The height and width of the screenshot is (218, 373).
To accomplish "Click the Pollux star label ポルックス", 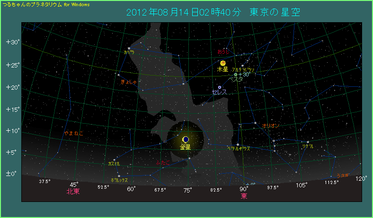I will click(x=119, y=180).
